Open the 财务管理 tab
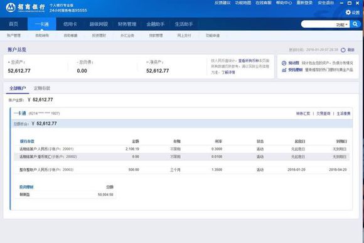 [127, 24]
